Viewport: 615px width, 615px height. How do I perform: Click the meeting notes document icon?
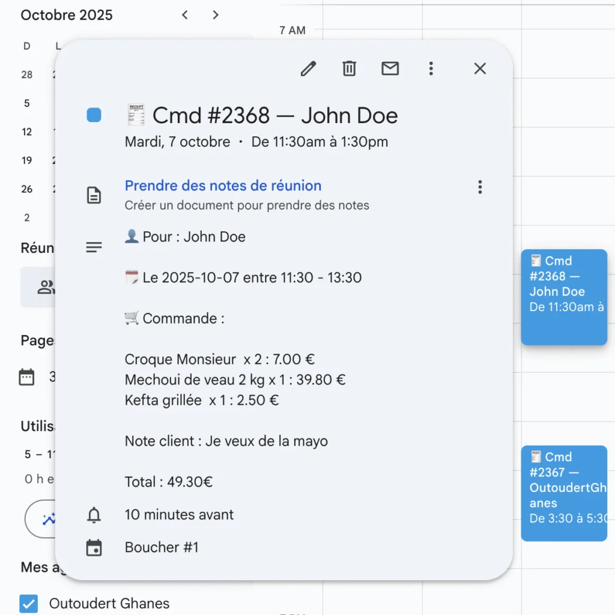[x=94, y=195]
